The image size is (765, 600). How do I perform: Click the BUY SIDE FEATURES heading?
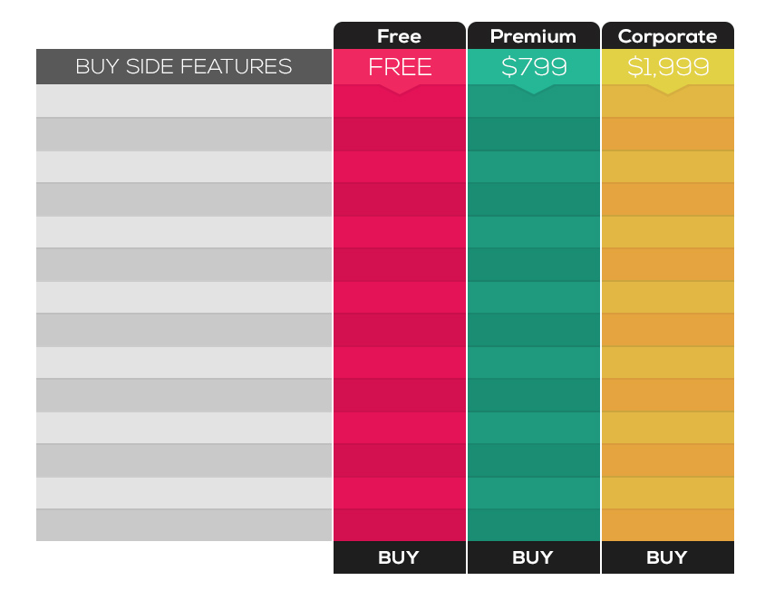(184, 66)
